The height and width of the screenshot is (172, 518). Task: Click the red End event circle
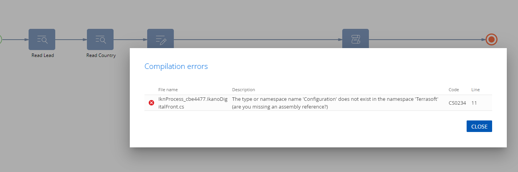pyautogui.click(x=491, y=39)
